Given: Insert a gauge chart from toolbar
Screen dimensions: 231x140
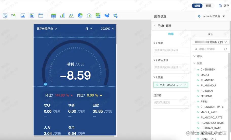Looking at the screenshot, I should [x=89, y=16].
